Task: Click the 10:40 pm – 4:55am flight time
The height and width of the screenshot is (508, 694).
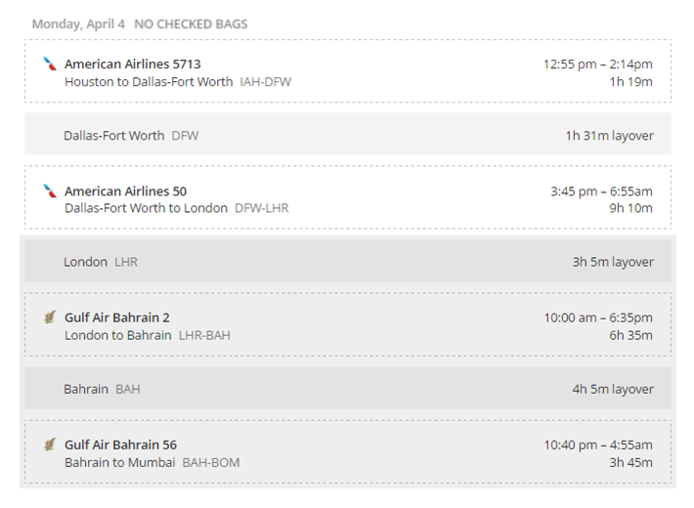Action: 598,444
